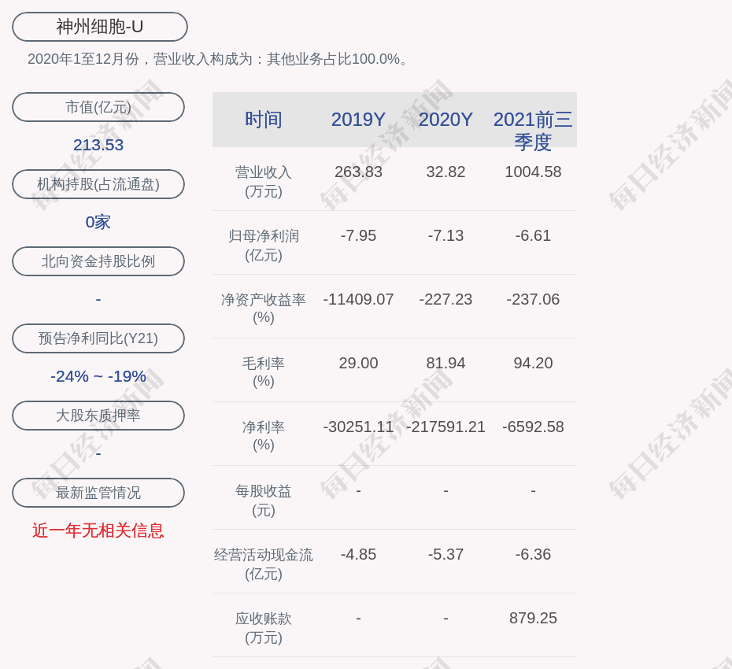Select ROE value -11409.07
Viewport: 732px width, 669px height.
[x=359, y=299]
